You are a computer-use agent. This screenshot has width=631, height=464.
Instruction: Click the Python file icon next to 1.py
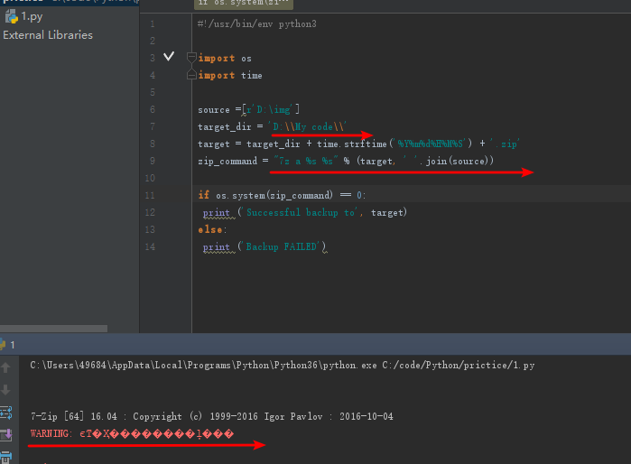click(11, 17)
